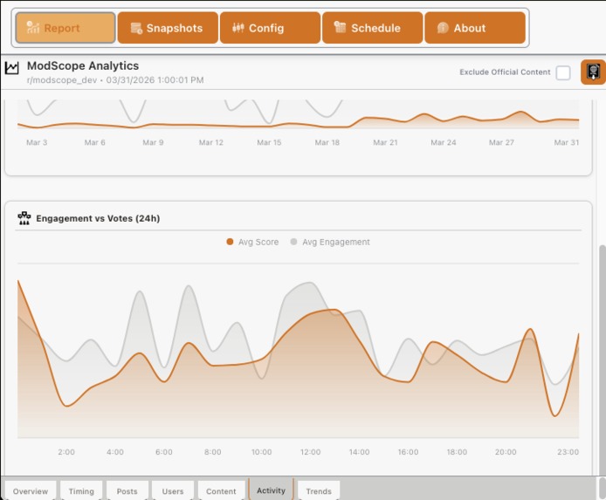
Task: Click the orange Avg Score legend dot
Action: 230,242
